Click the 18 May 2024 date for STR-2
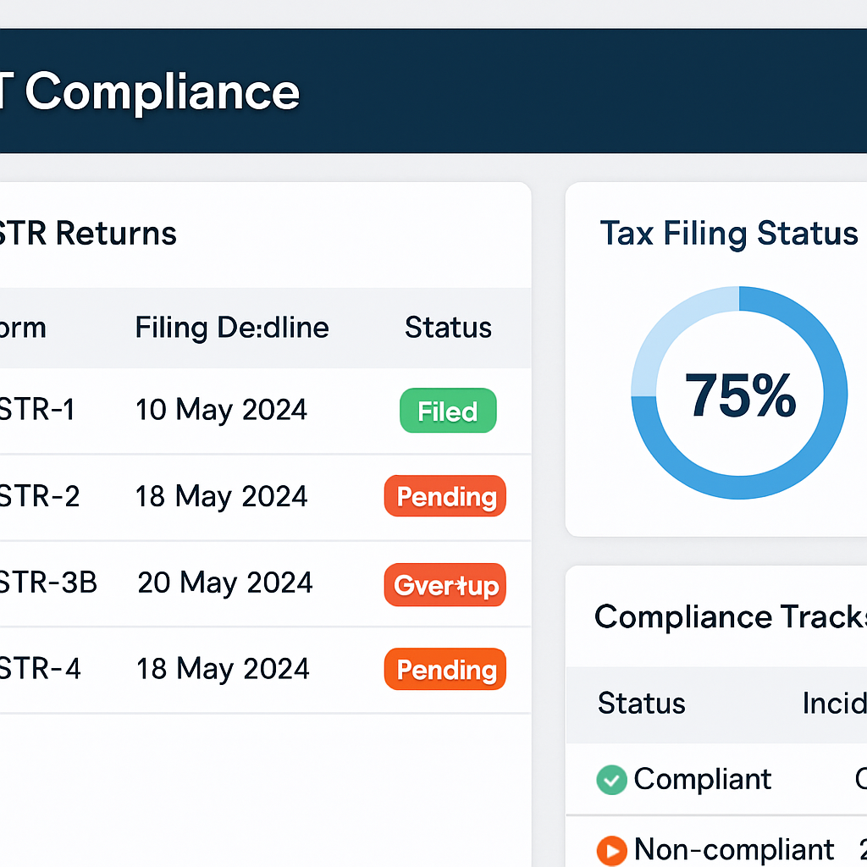This screenshot has width=867, height=867. pos(221,496)
